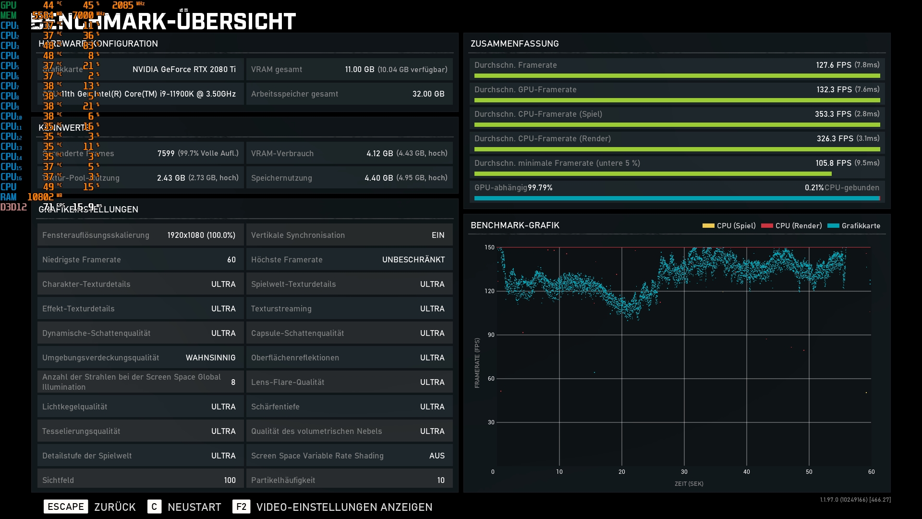Viewport: 922px width, 519px height.
Task: Go back with Zurück
Action: [x=115, y=507]
